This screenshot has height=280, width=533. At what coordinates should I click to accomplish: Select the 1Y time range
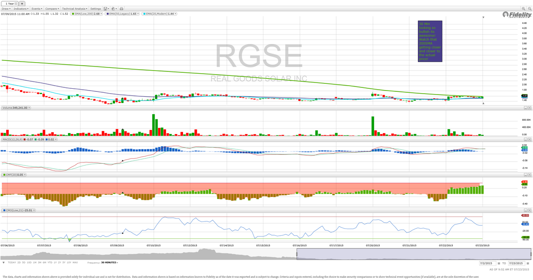pos(56,263)
